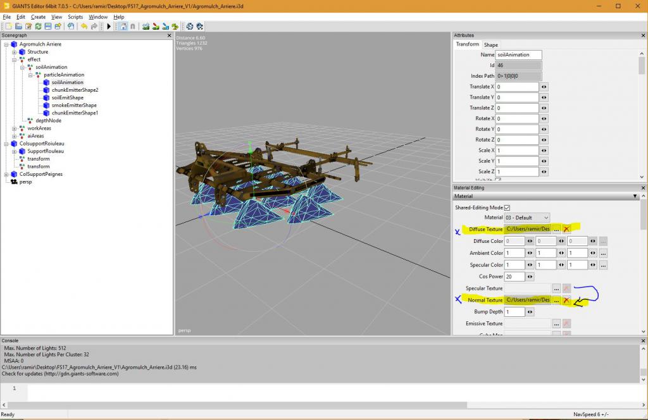Click the Open file folder icon
Screen dimensions: 648x420
point(18,27)
